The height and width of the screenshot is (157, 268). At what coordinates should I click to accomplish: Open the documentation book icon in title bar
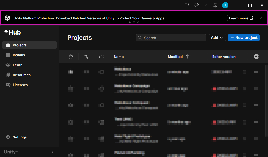coord(187,5)
